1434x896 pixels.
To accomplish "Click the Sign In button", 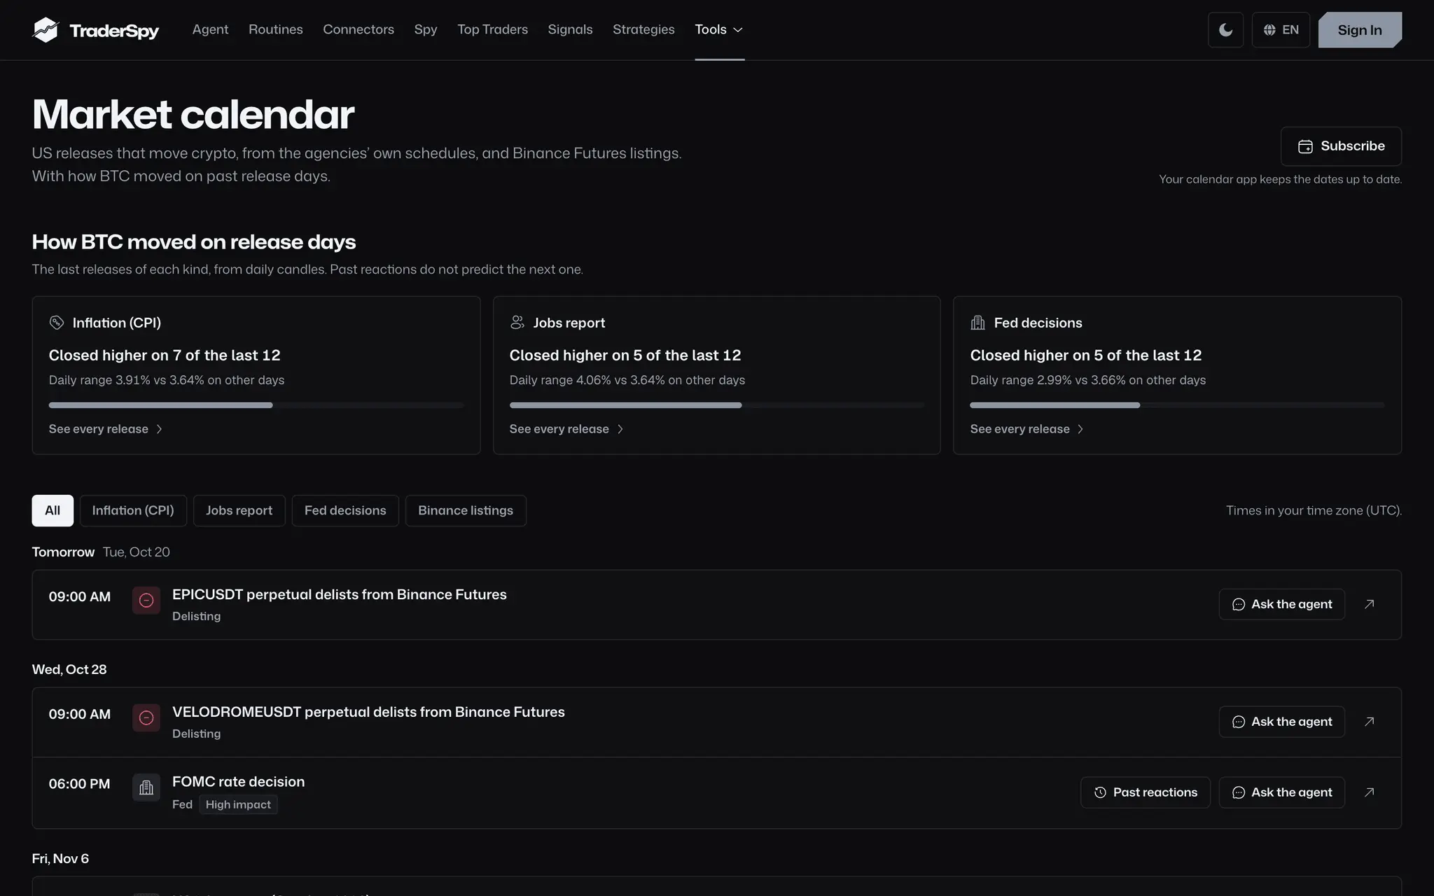I will click(1360, 29).
